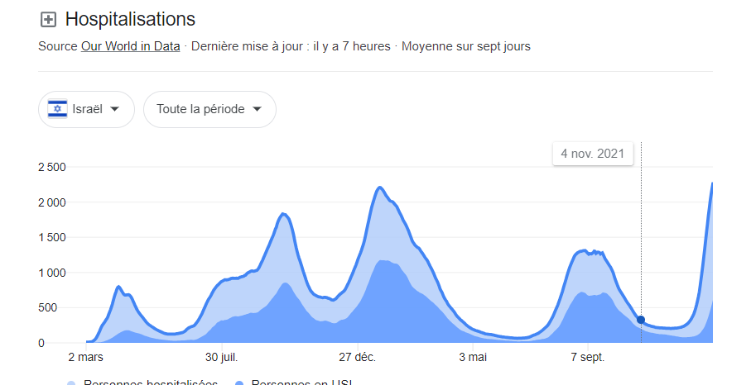
Task: Click the Personnes en USI legend dot
Action: (x=239, y=383)
